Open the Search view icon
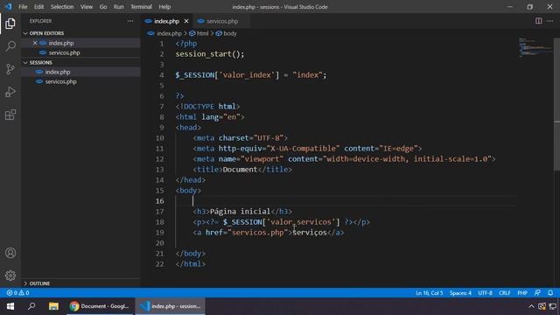560x315 pixels. point(10,46)
